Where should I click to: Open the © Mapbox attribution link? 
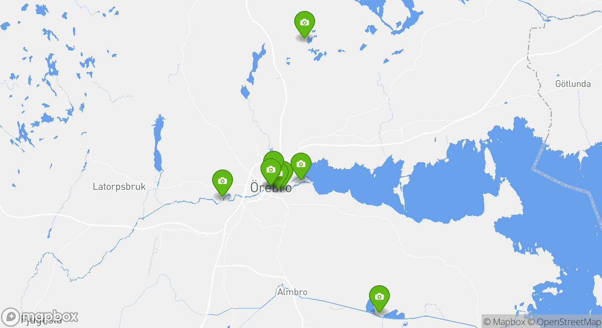(504, 322)
